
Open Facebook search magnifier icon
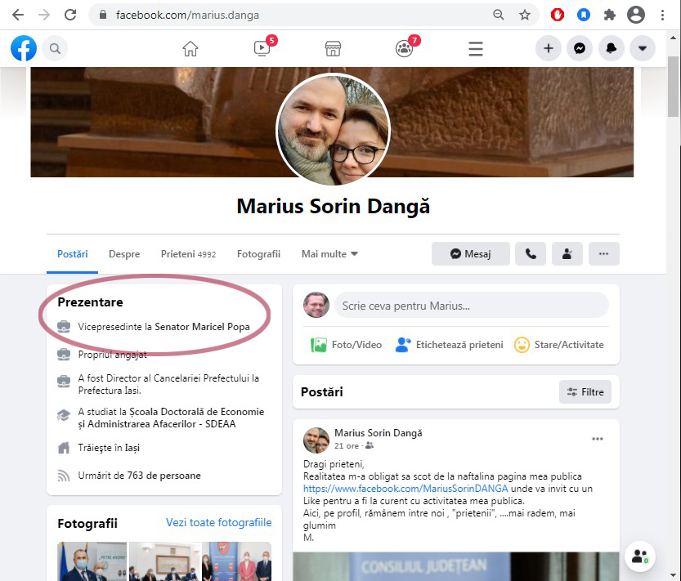tap(55, 49)
